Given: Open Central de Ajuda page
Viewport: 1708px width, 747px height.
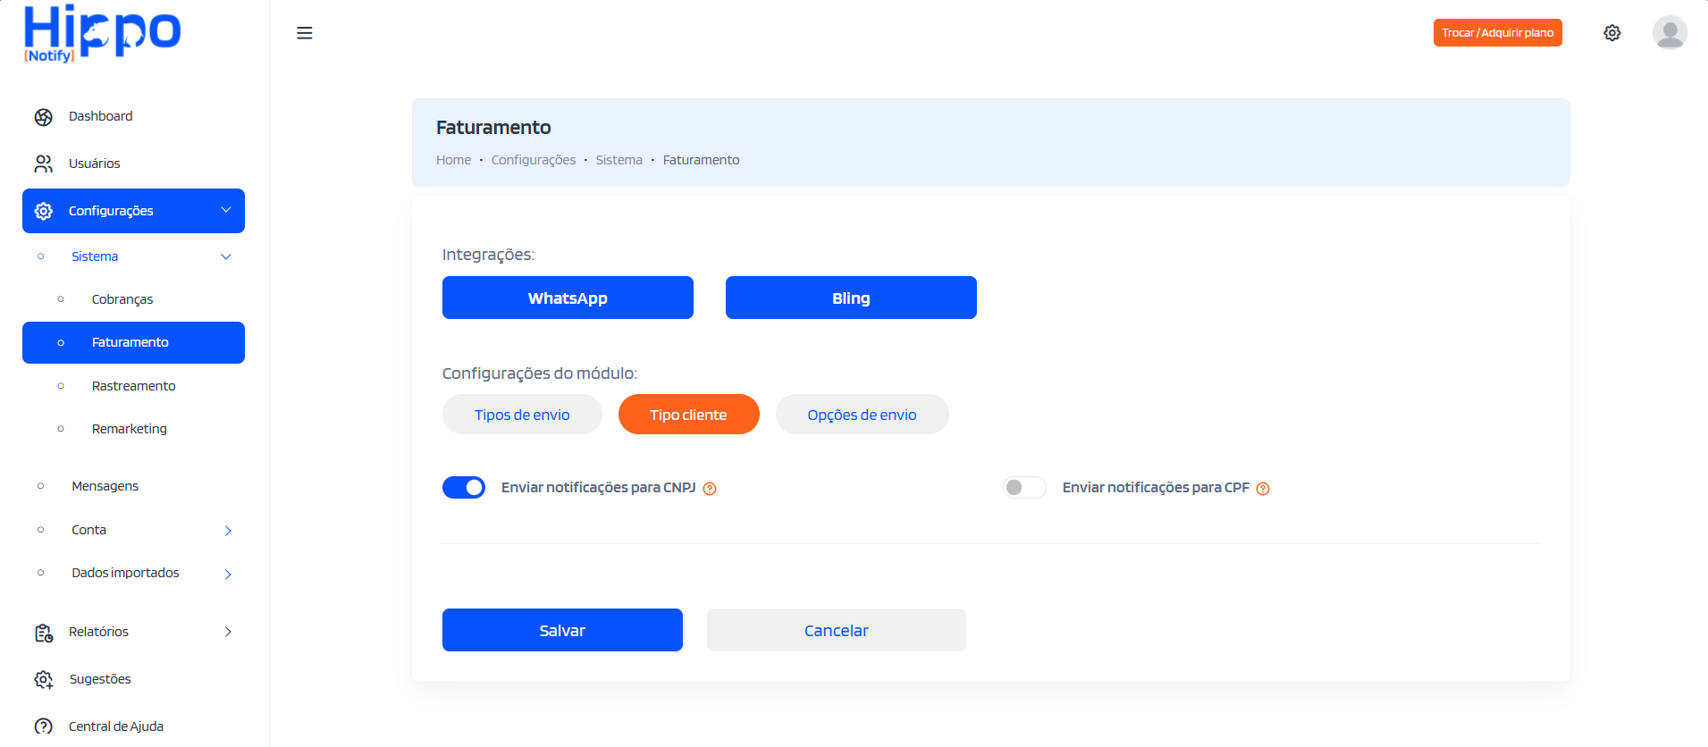Looking at the screenshot, I should tap(116, 726).
